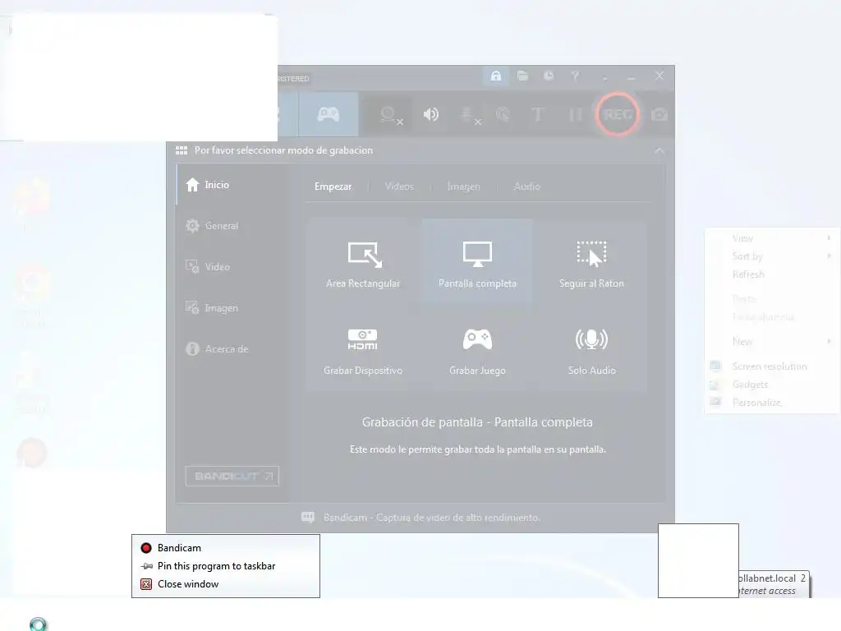The width and height of the screenshot is (841, 631).
Task: Click the pause recording button
Action: click(x=575, y=114)
